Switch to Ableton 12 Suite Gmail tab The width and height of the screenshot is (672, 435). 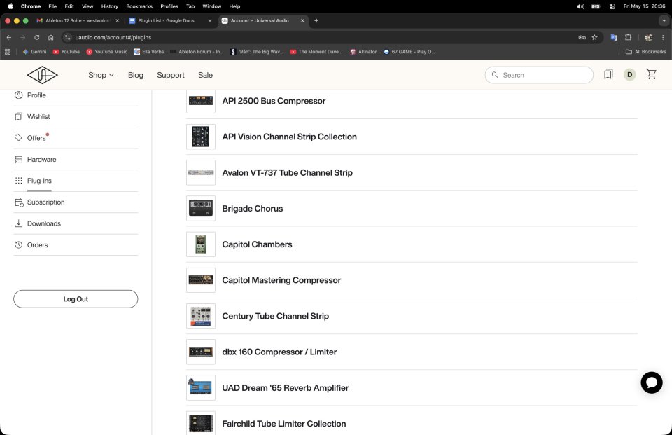point(77,20)
